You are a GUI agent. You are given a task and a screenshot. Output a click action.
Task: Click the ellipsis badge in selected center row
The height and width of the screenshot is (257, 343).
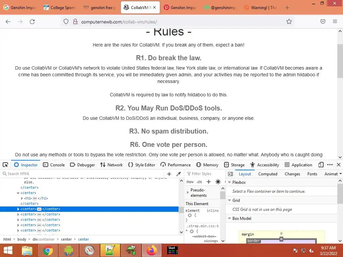[x=39, y=209]
